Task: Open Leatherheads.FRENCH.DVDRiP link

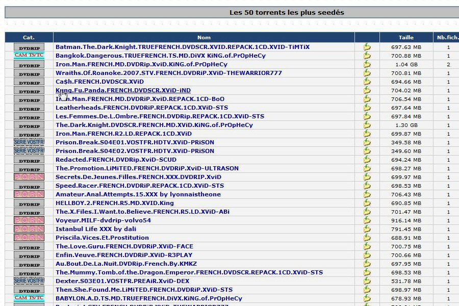Action: click(142, 108)
